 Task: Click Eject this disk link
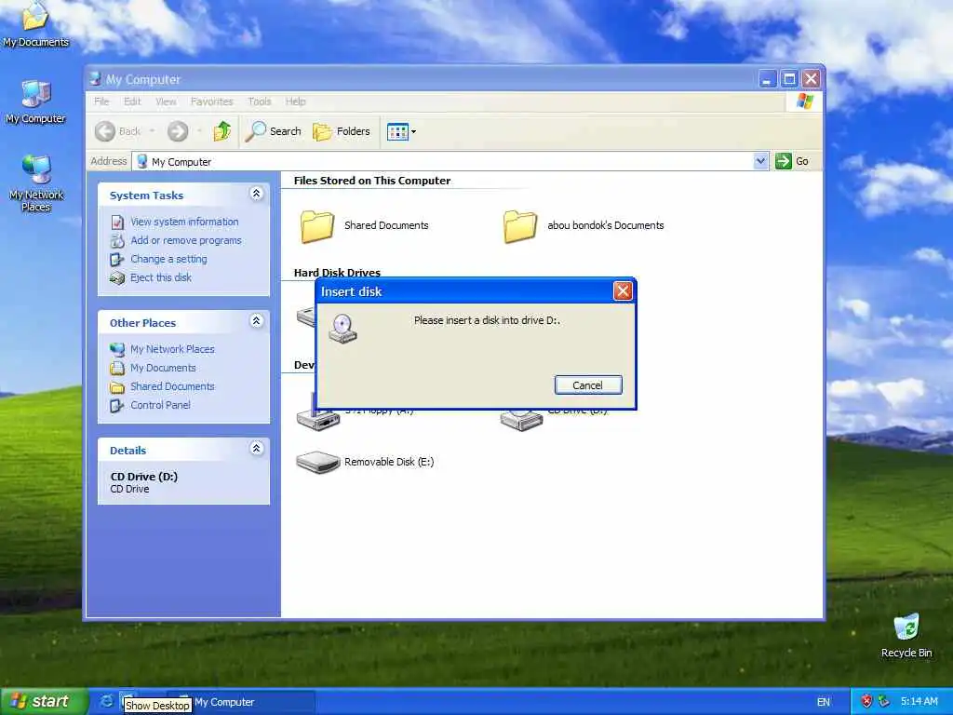click(x=160, y=277)
